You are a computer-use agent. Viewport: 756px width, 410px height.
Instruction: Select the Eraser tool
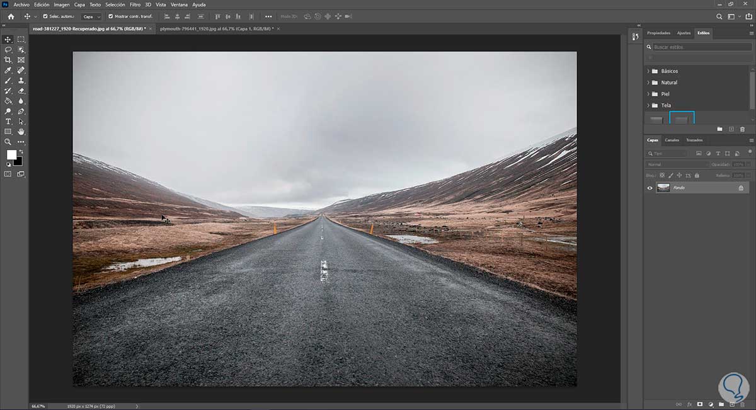[x=21, y=91]
